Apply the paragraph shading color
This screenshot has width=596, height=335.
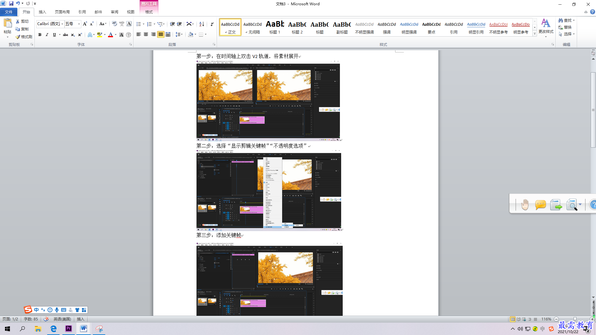(191, 34)
